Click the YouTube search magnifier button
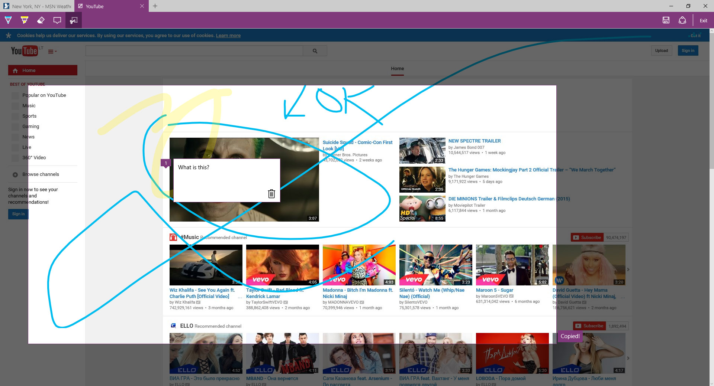 315,51
